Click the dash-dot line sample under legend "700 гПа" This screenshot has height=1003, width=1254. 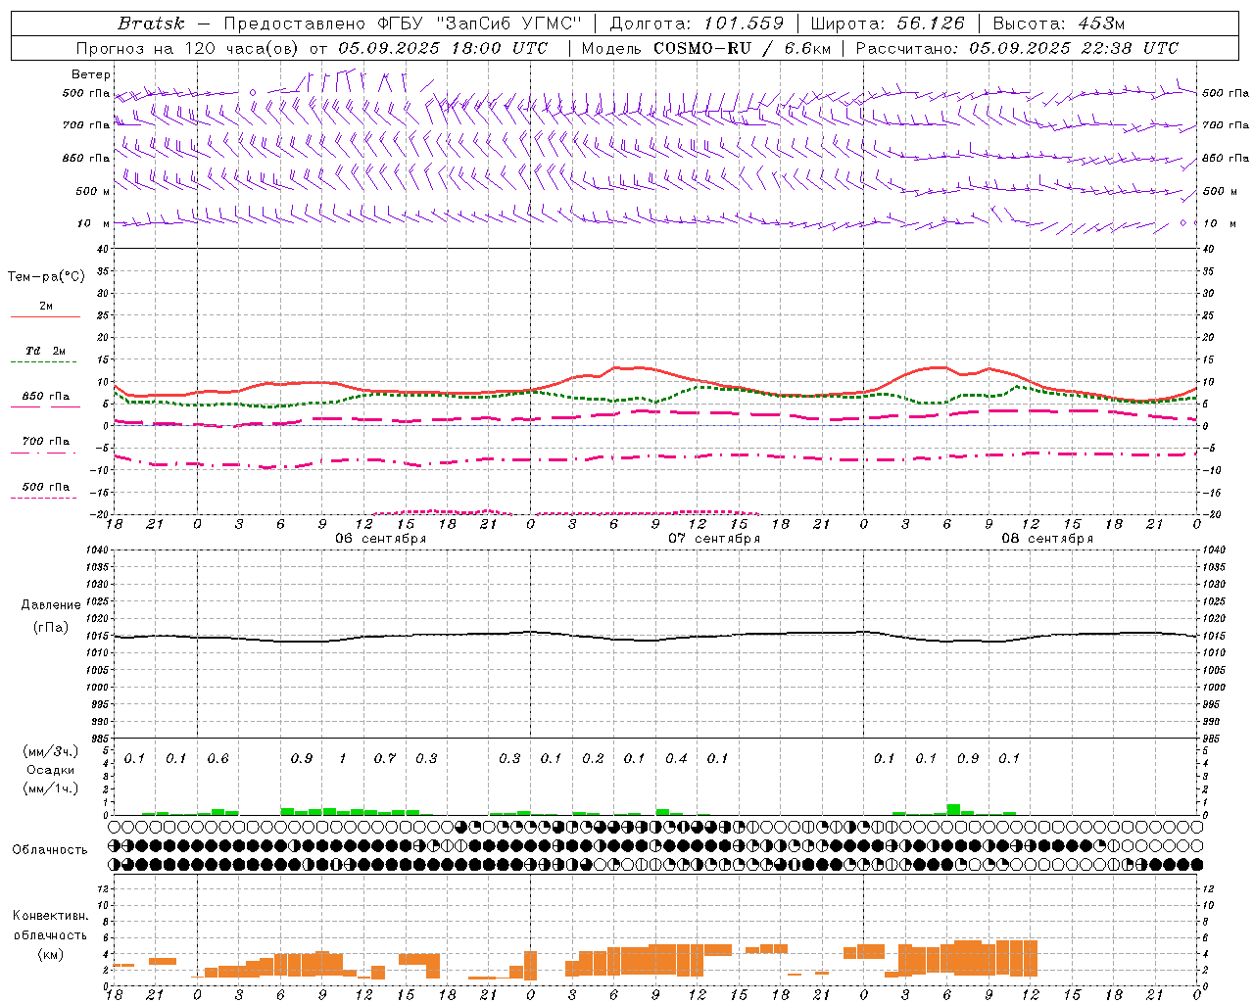coord(45,453)
